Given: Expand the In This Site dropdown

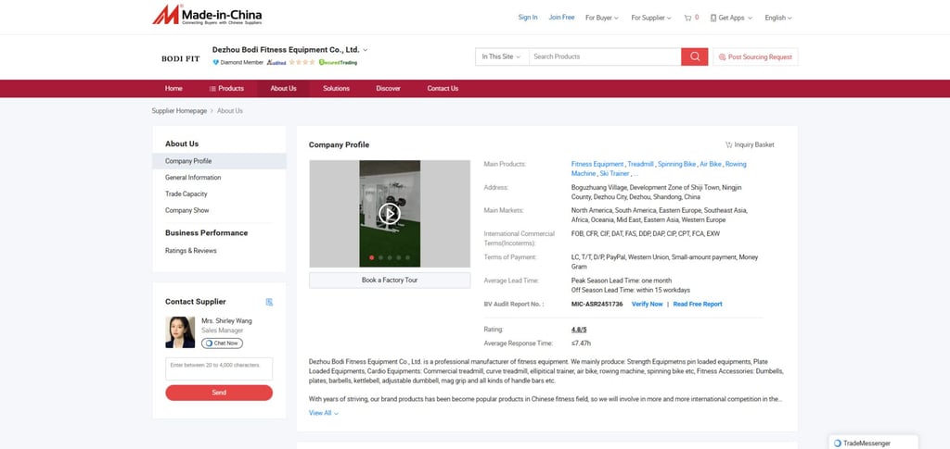Looking at the screenshot, I should click(x=502, y=56).
